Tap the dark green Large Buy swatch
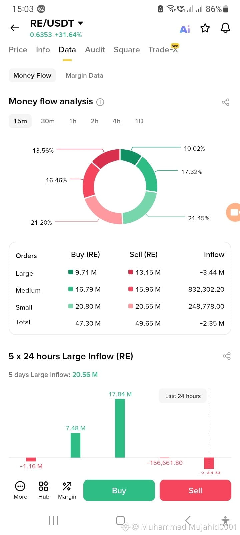This screenshot has height=535, width=240. (x=71, y=272)
